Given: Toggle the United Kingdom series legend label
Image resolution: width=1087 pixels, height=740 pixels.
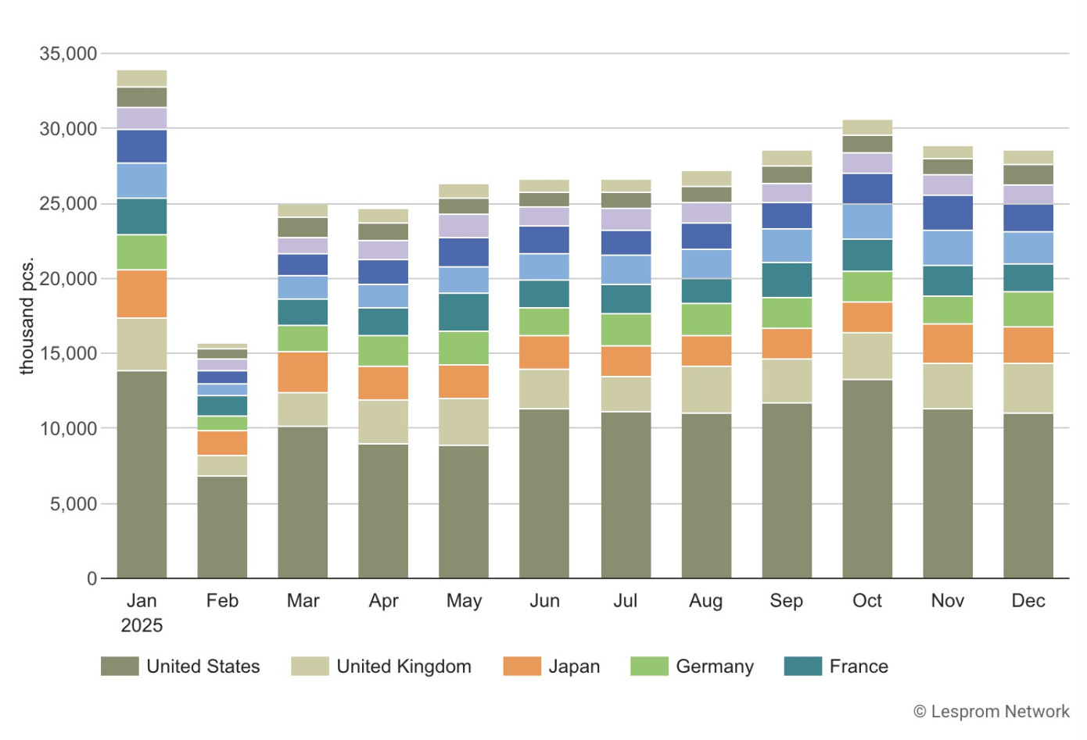Looking at the screenshot, I should pyautogui.click(x=404, y=667).
